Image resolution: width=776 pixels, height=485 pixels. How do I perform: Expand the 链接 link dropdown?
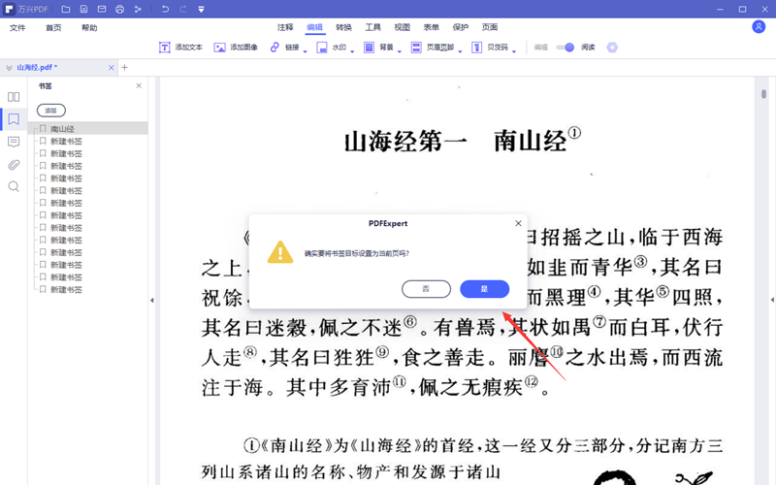(x=305, y=48)
